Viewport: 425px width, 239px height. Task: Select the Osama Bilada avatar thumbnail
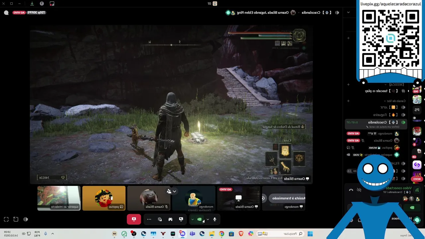[x=149, y=198]
